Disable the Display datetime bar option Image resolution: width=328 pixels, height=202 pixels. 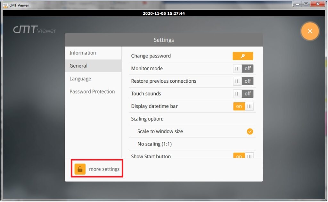pyautogui.click(x=243, y=106)
